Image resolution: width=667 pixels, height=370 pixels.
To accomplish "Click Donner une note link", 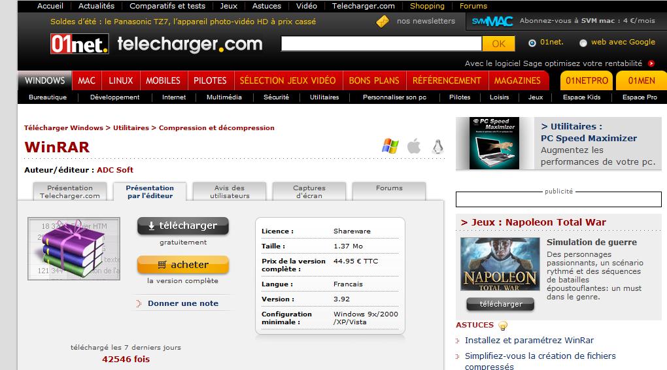I will coord(183,303).
